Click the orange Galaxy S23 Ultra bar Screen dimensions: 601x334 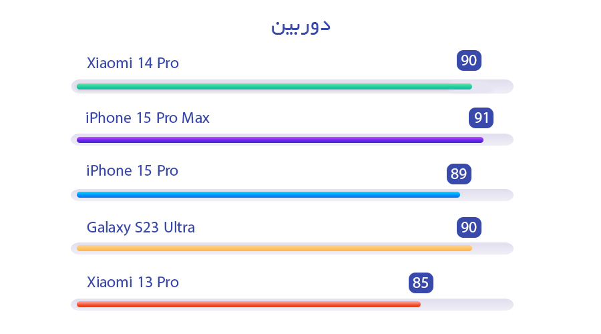click(274, 248)
